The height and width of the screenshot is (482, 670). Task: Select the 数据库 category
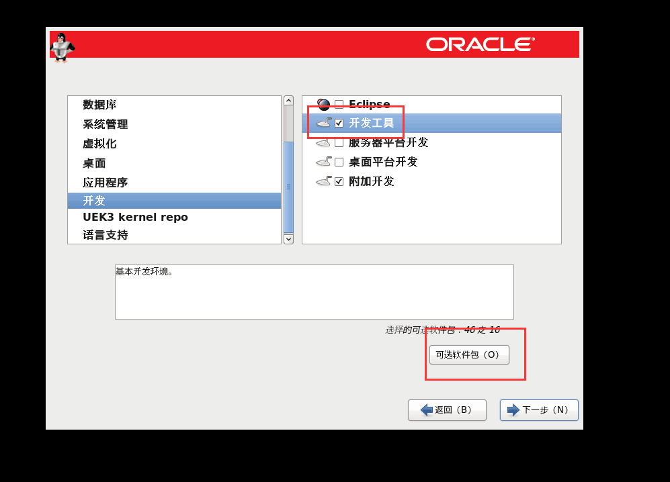[x=99, y=105]
